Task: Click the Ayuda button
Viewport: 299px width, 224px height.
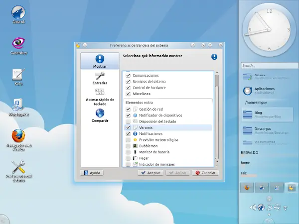Action: pyautogui.click(x=92, y=173)
